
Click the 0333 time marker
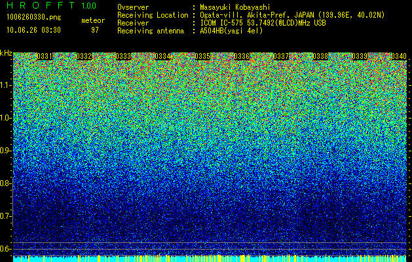pyautogui.click(x=123, y=56)
